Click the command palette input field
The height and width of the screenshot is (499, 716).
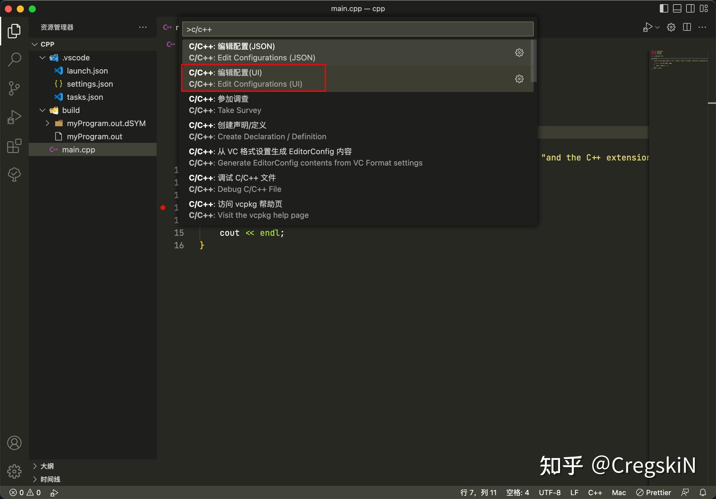tap(357, 29)
